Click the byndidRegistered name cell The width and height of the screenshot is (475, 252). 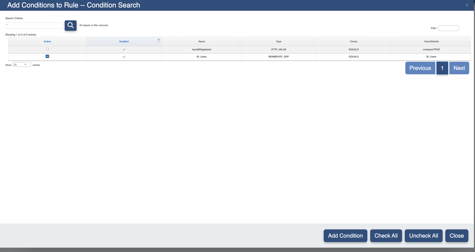pos(202,50)
